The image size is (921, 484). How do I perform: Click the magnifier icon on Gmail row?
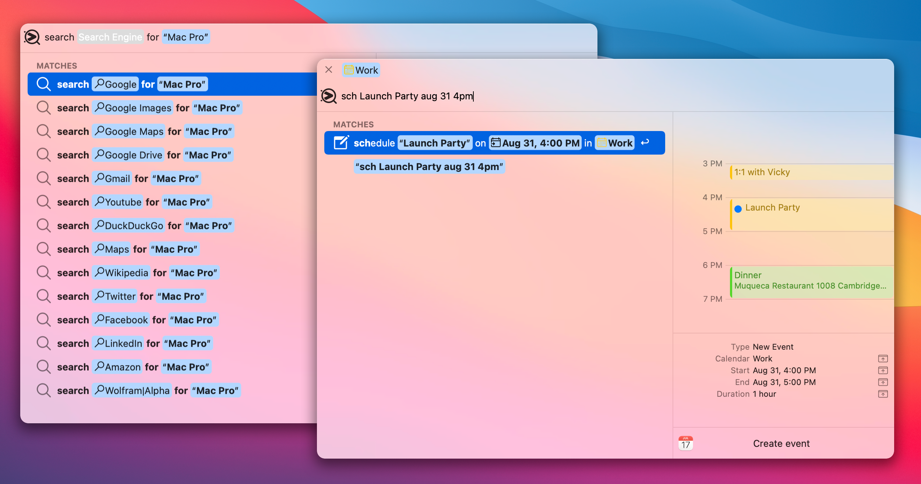(x=44, y=178)
